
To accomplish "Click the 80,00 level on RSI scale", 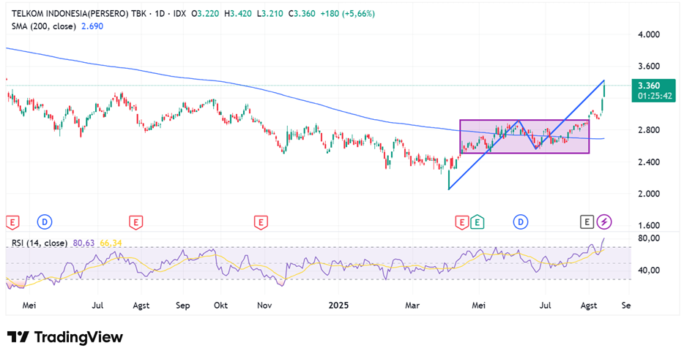I will [649, 238].
